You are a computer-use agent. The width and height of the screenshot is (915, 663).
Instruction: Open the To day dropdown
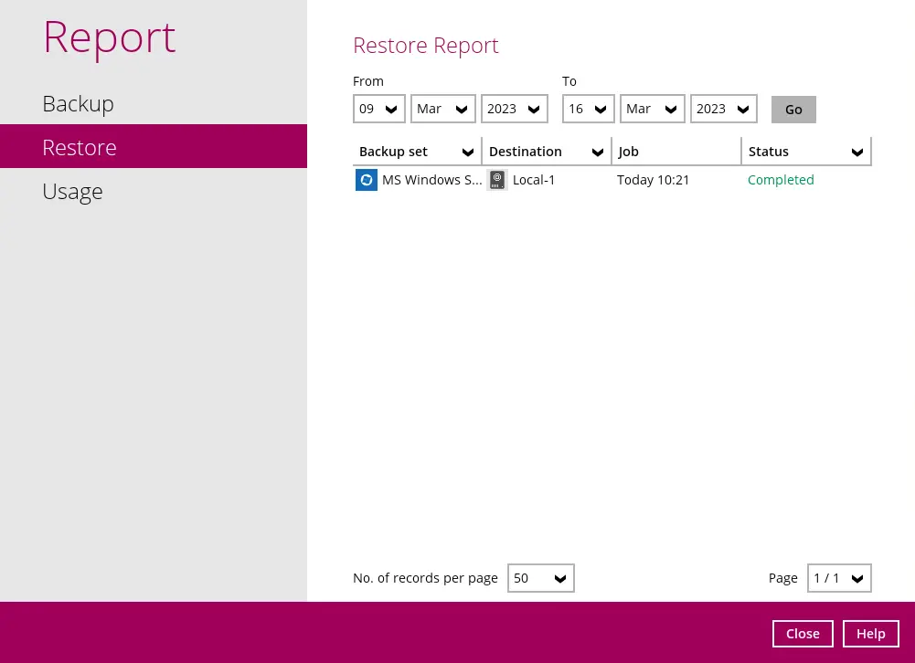589,109
